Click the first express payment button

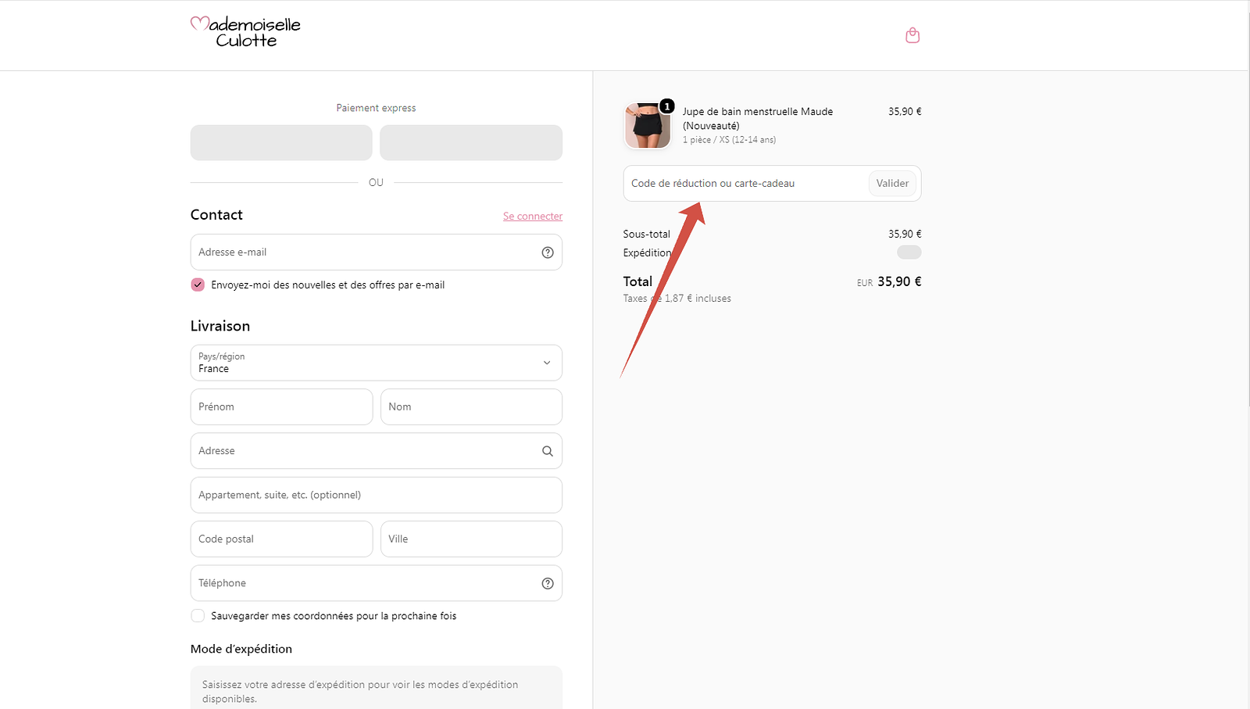coord(281,143)
